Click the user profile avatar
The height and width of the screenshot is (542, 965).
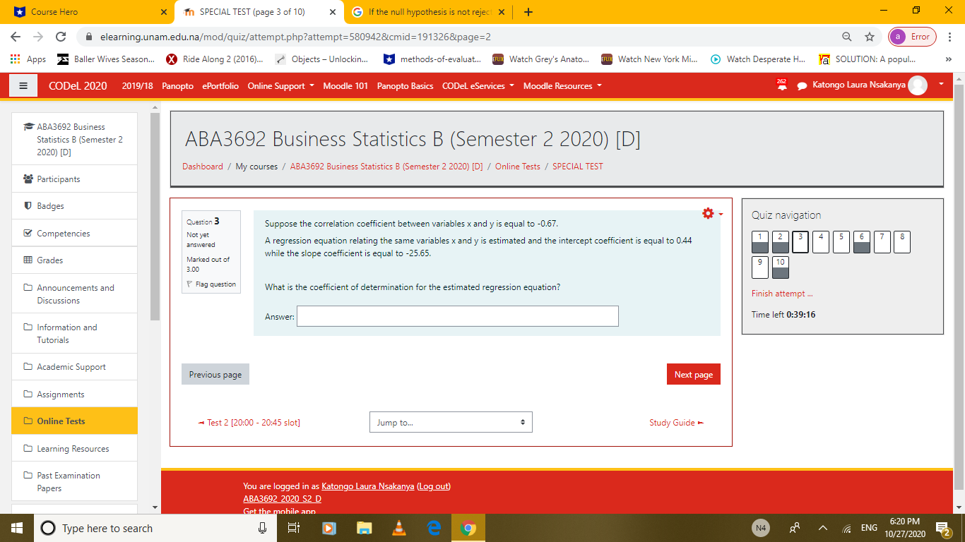[x=918, y=85]
